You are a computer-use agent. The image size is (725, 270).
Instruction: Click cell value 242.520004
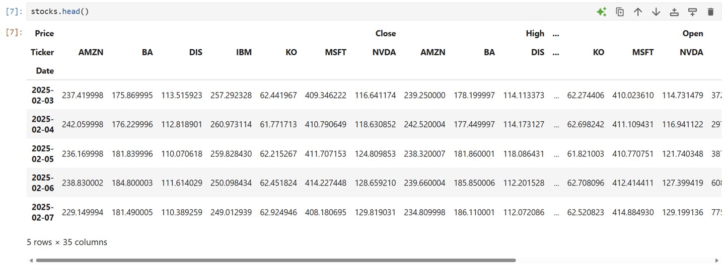coord(424,124)
